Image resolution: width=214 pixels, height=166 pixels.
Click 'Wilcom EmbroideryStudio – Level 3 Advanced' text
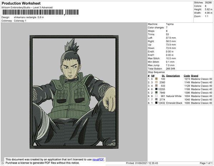pyautogui.click(x=27, y=8)
